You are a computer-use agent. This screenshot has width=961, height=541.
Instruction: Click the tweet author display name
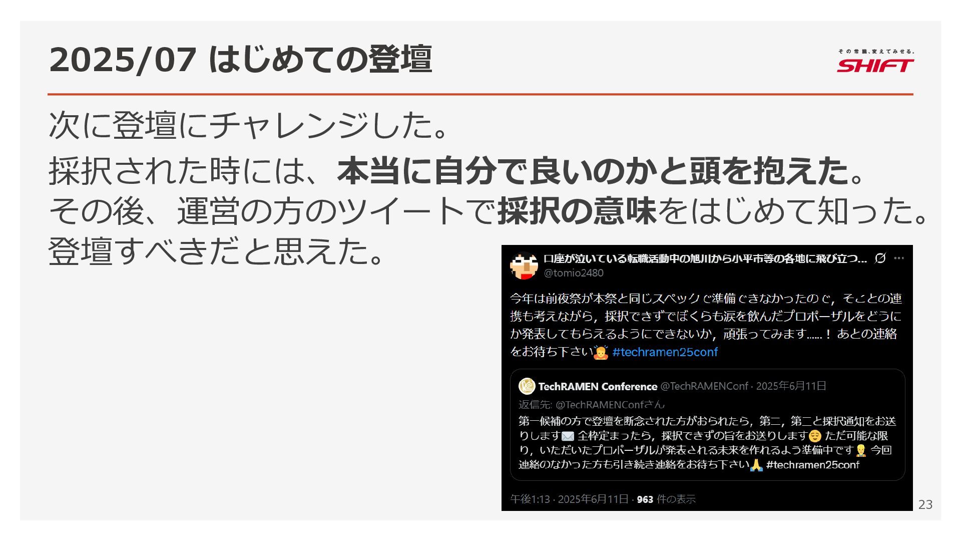click(x=705, y=258)
